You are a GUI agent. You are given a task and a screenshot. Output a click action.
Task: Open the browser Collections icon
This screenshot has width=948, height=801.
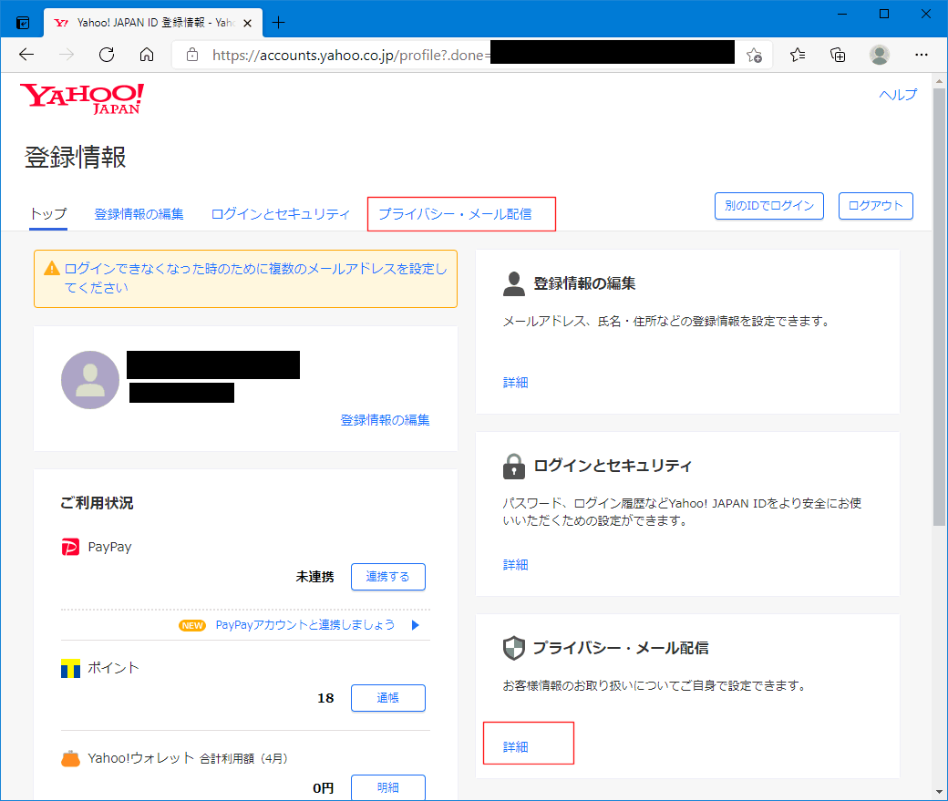[x=838, y=55]
